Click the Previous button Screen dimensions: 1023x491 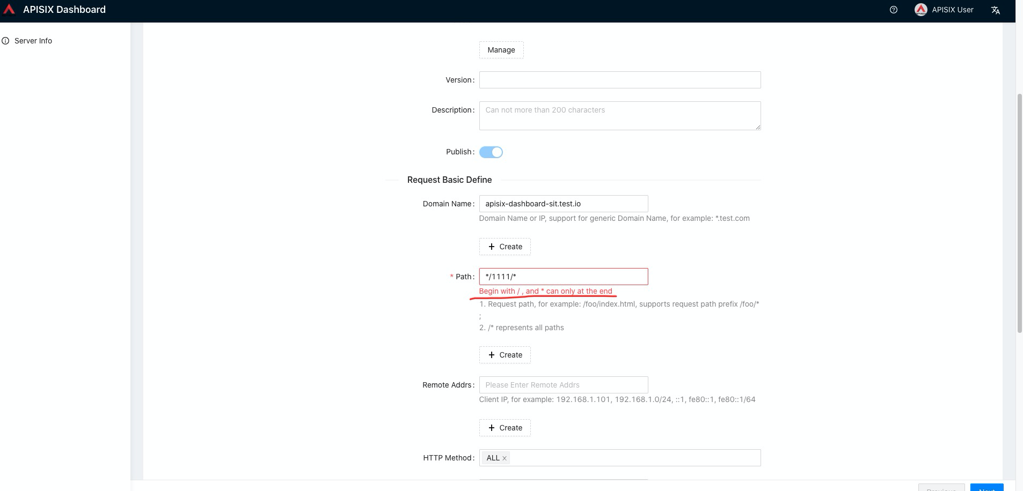pos(941,488)
